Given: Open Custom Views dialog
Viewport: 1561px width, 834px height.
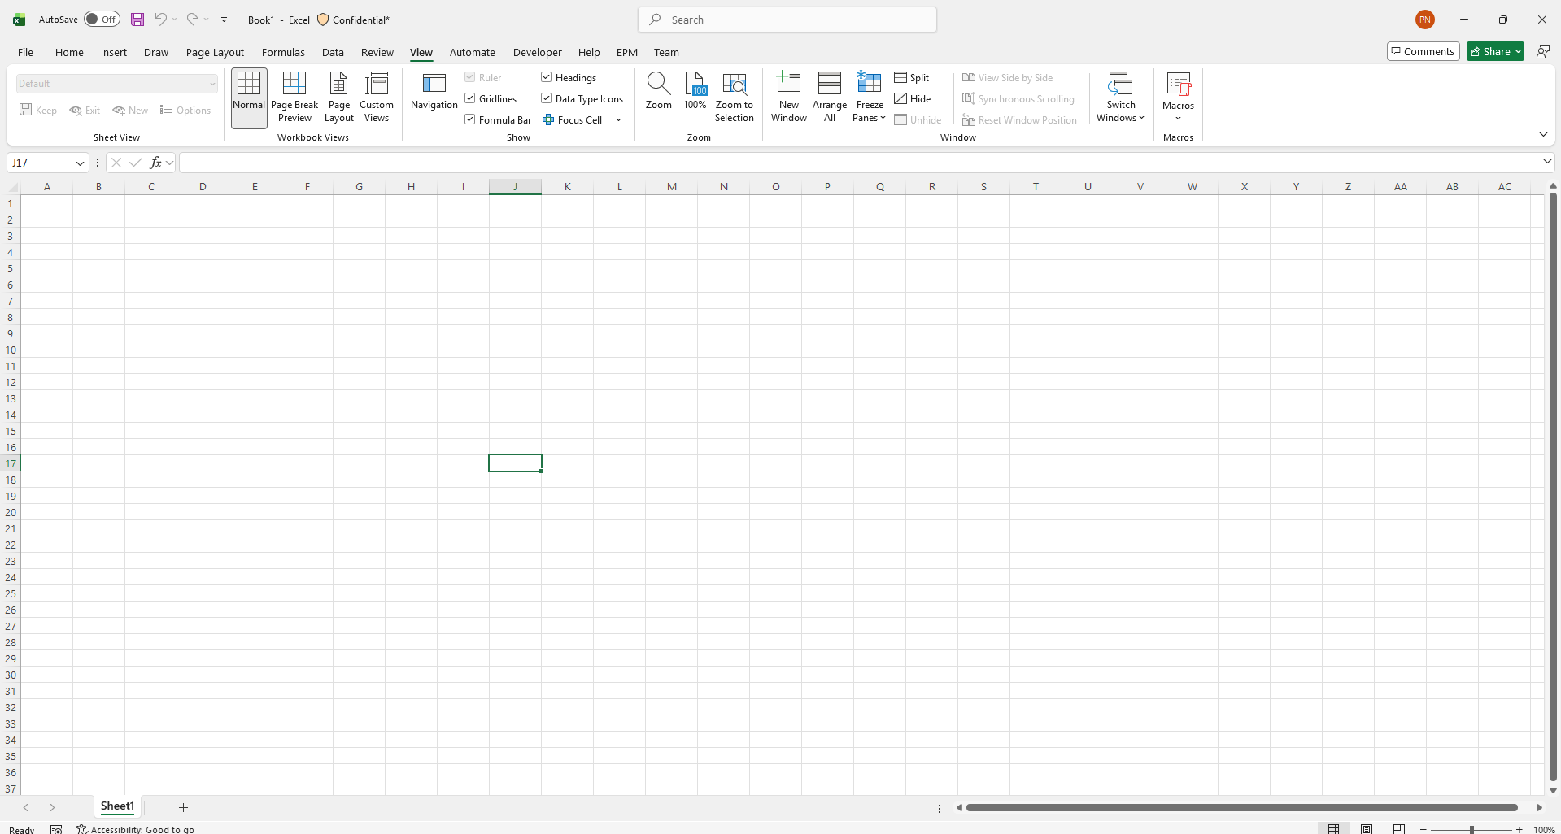Looking at the screenshot, I should (x=377, y=98).
